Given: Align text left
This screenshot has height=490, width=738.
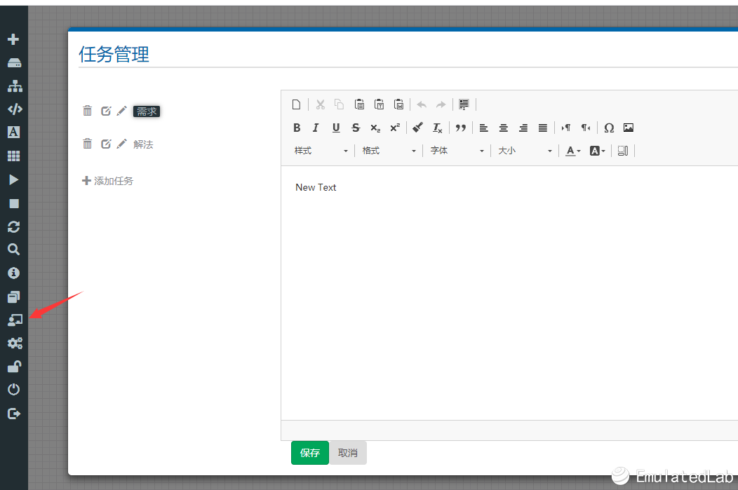Looking at the screenshot, I should [484, 128].
